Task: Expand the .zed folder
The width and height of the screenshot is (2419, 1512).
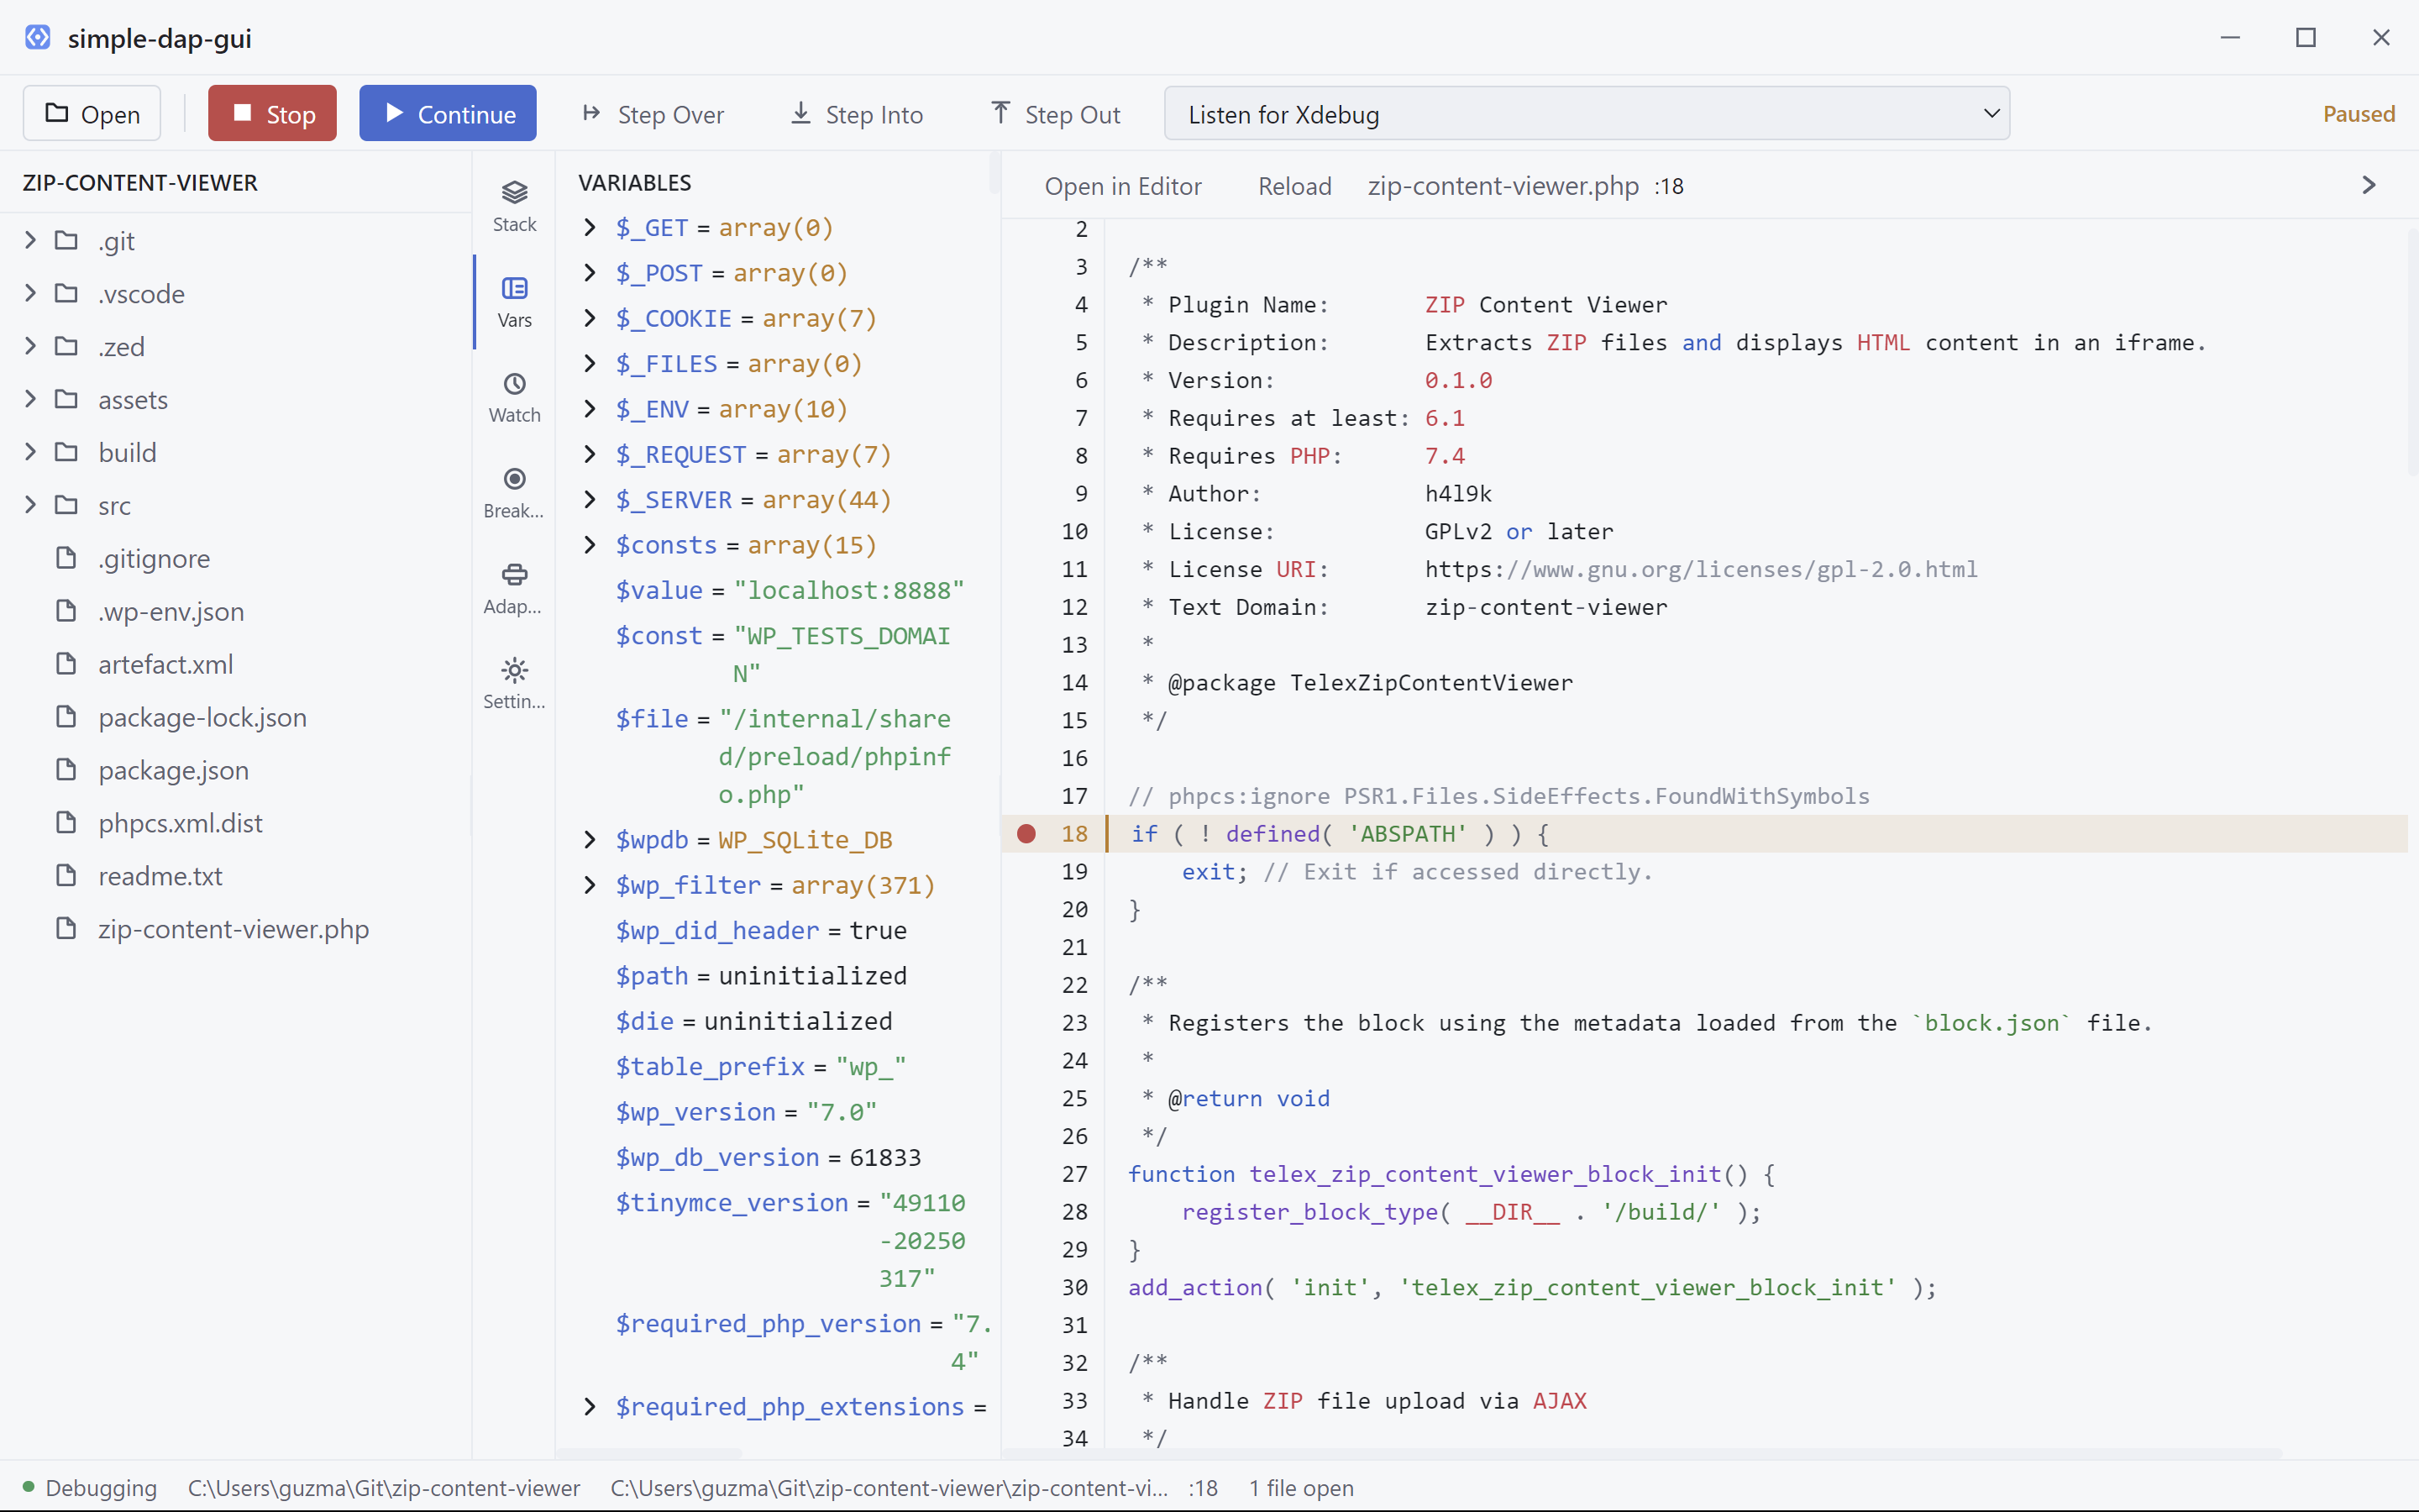Action: [x=30, y=347]
